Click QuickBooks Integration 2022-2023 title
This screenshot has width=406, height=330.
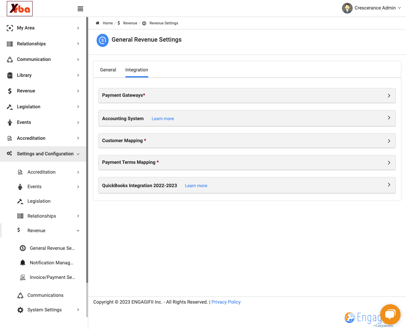coord(139,185)
